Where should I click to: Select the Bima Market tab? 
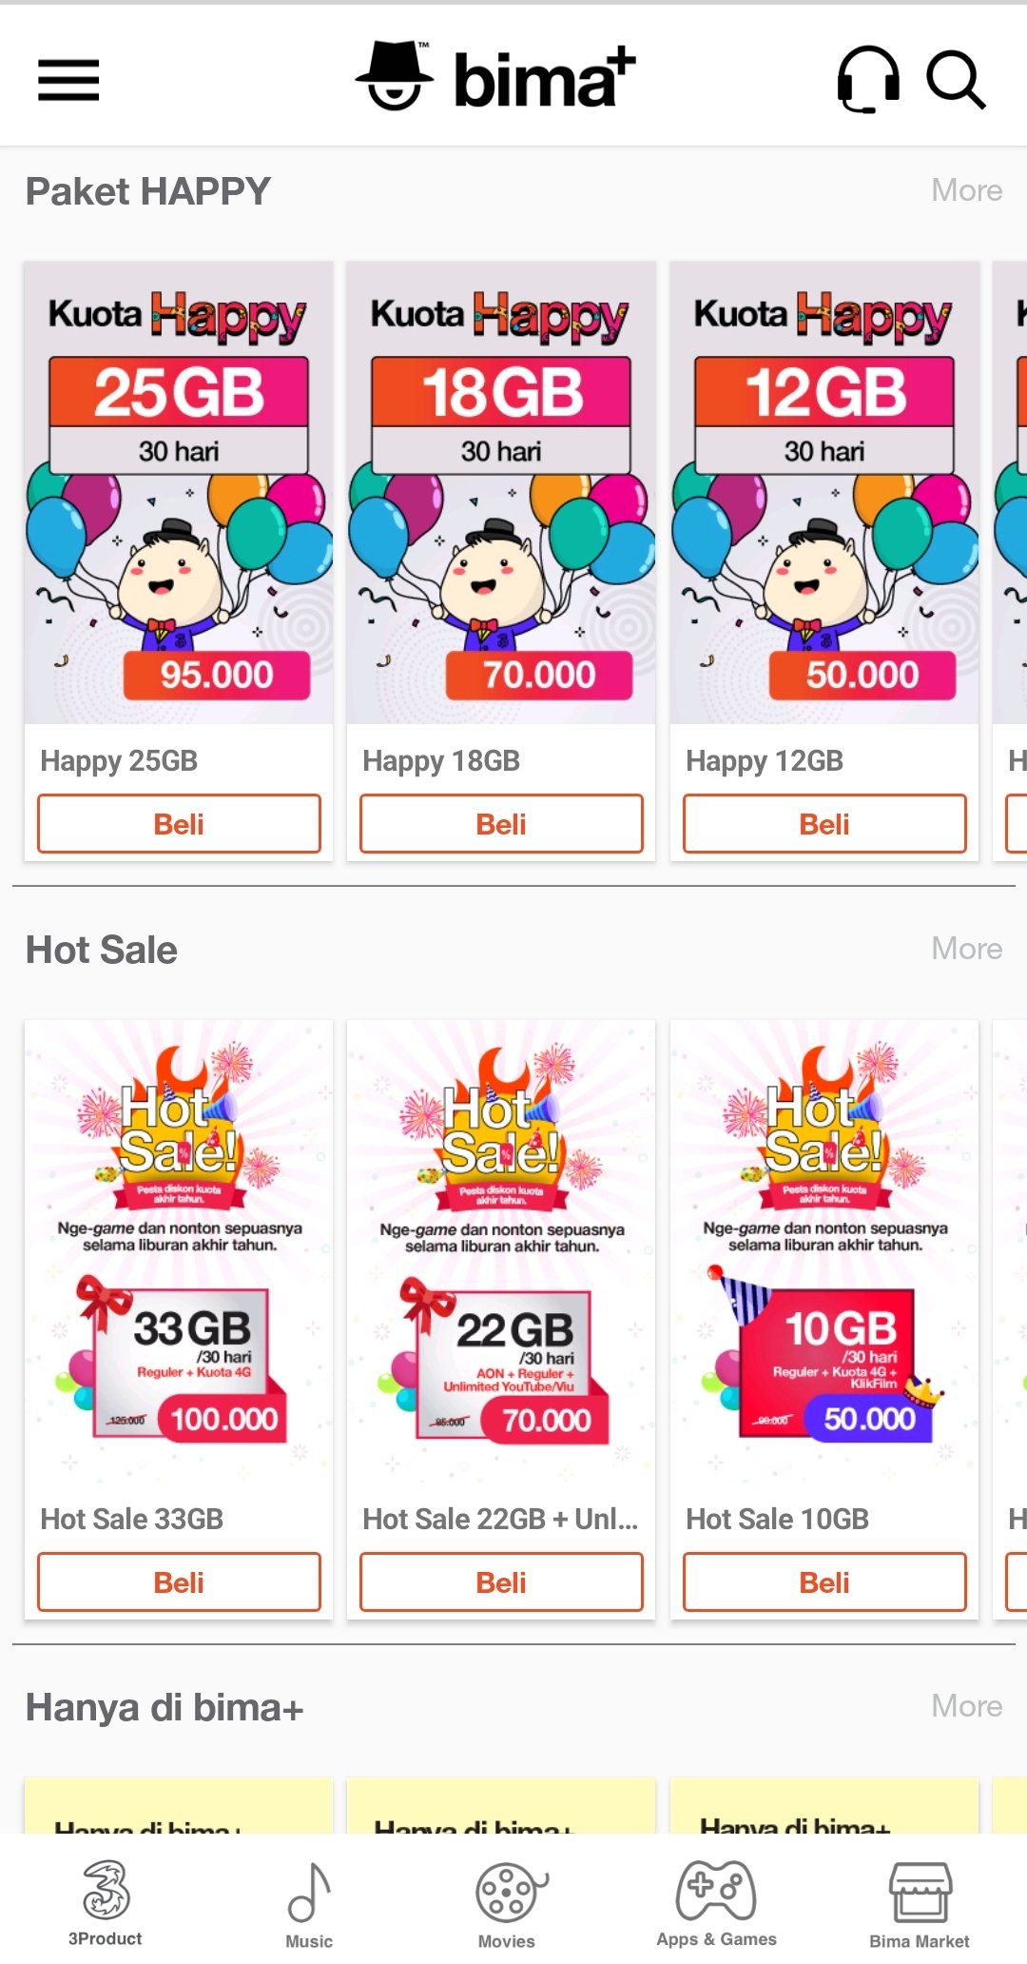(x=920, y=1904)
